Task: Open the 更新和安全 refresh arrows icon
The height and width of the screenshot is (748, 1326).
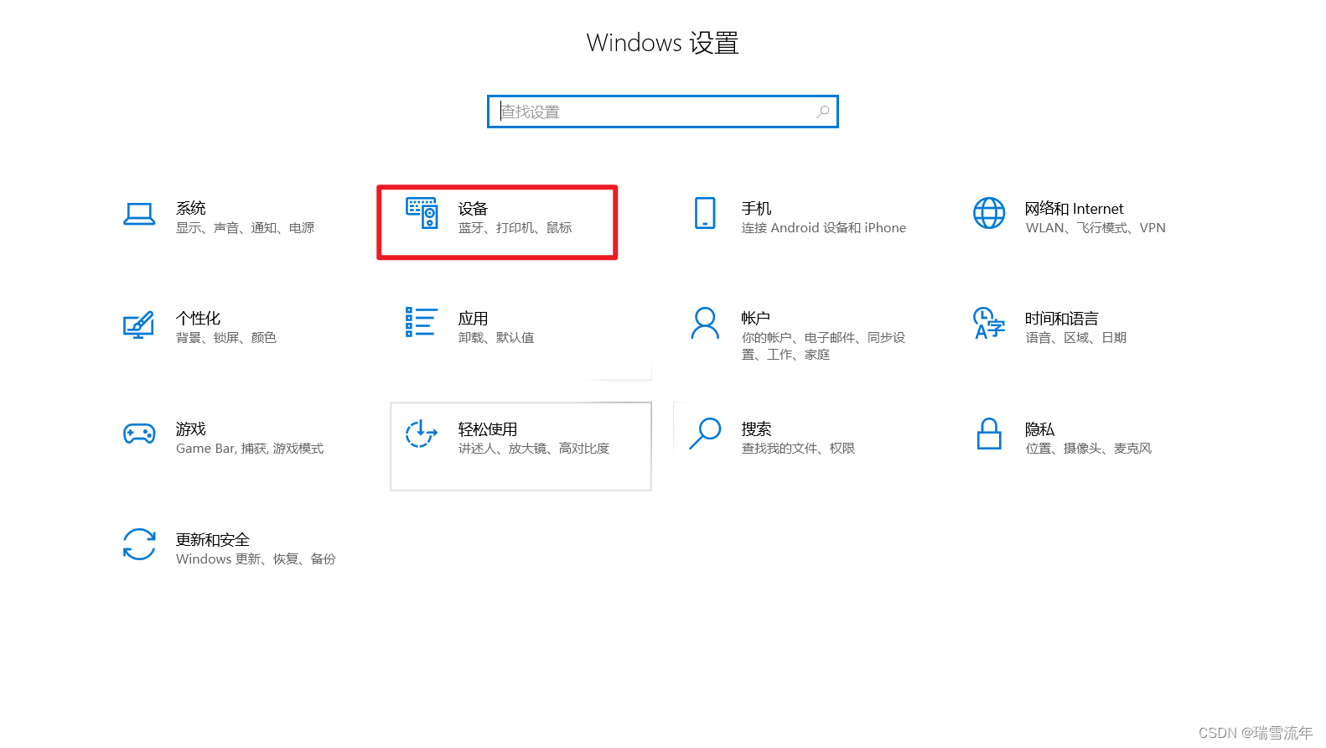Action: (x=139, y=544)
